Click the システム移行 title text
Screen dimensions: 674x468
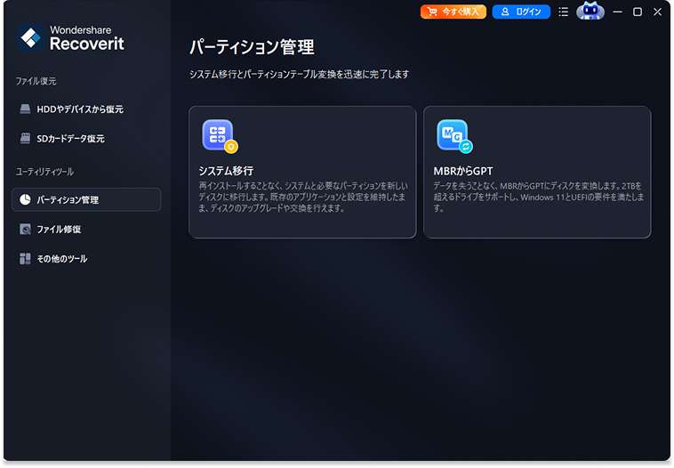point(226,171)
